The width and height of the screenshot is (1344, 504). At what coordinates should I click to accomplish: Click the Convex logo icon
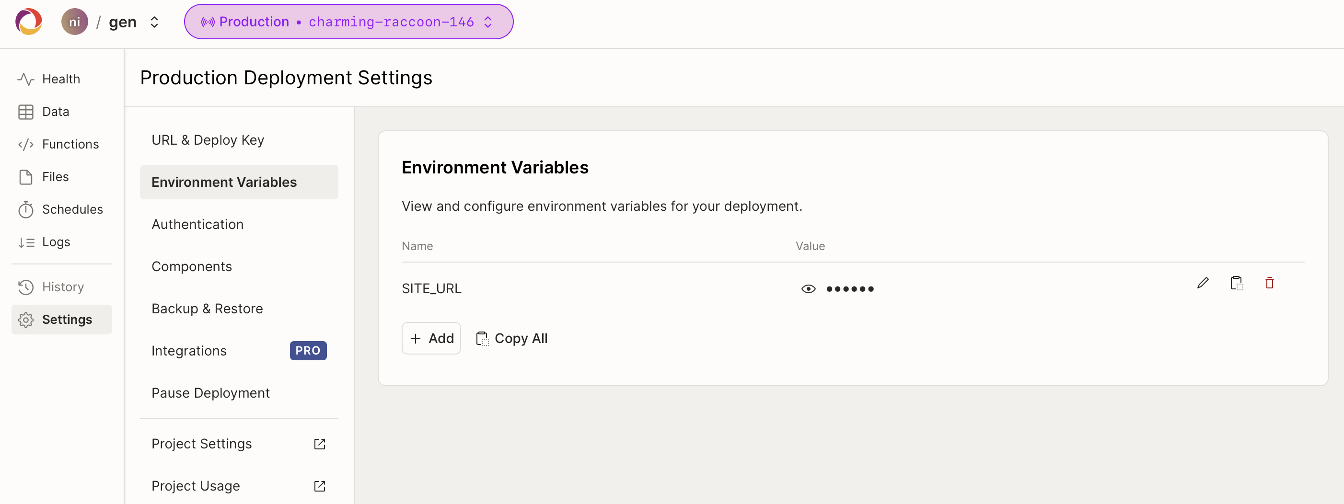point(29,22)
